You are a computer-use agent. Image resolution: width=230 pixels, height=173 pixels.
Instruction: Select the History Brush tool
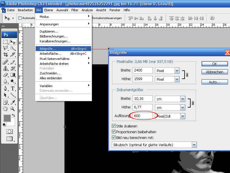(x=13, y=68)
